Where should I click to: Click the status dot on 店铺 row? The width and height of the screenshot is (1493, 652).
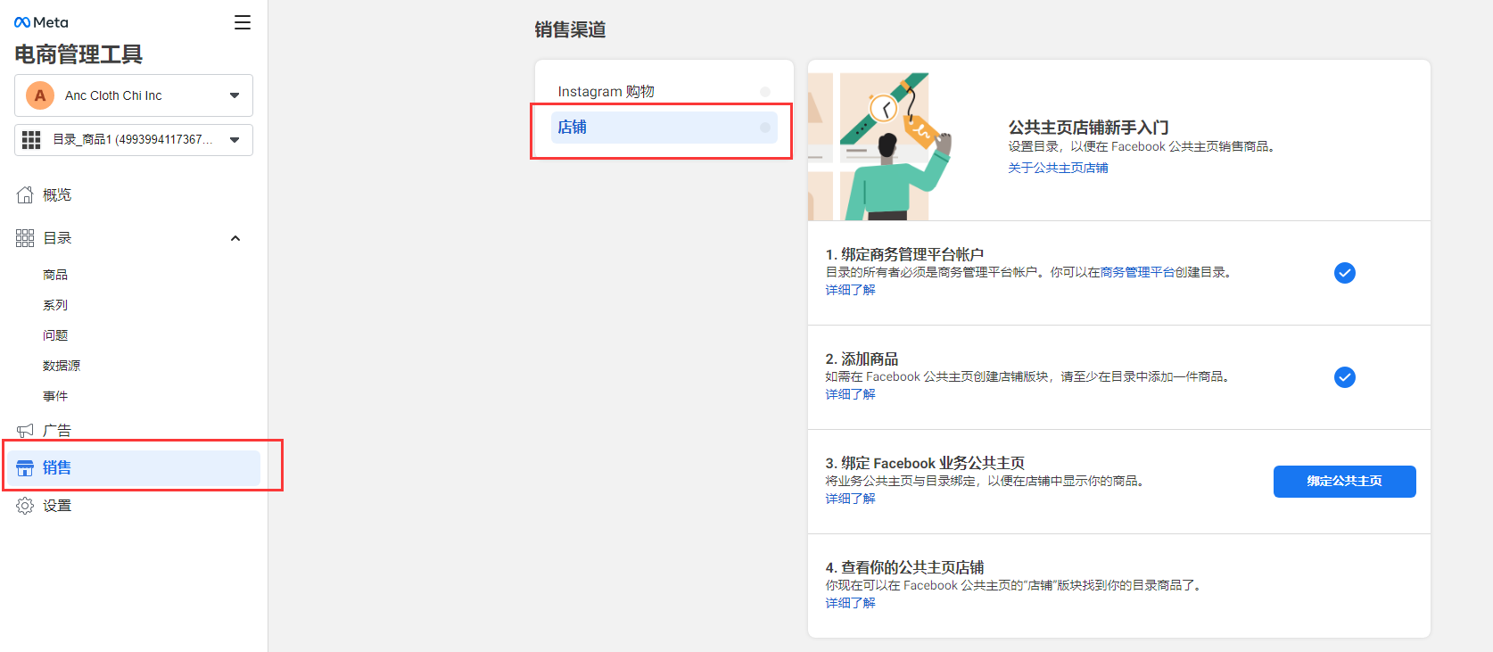(765, 128)
